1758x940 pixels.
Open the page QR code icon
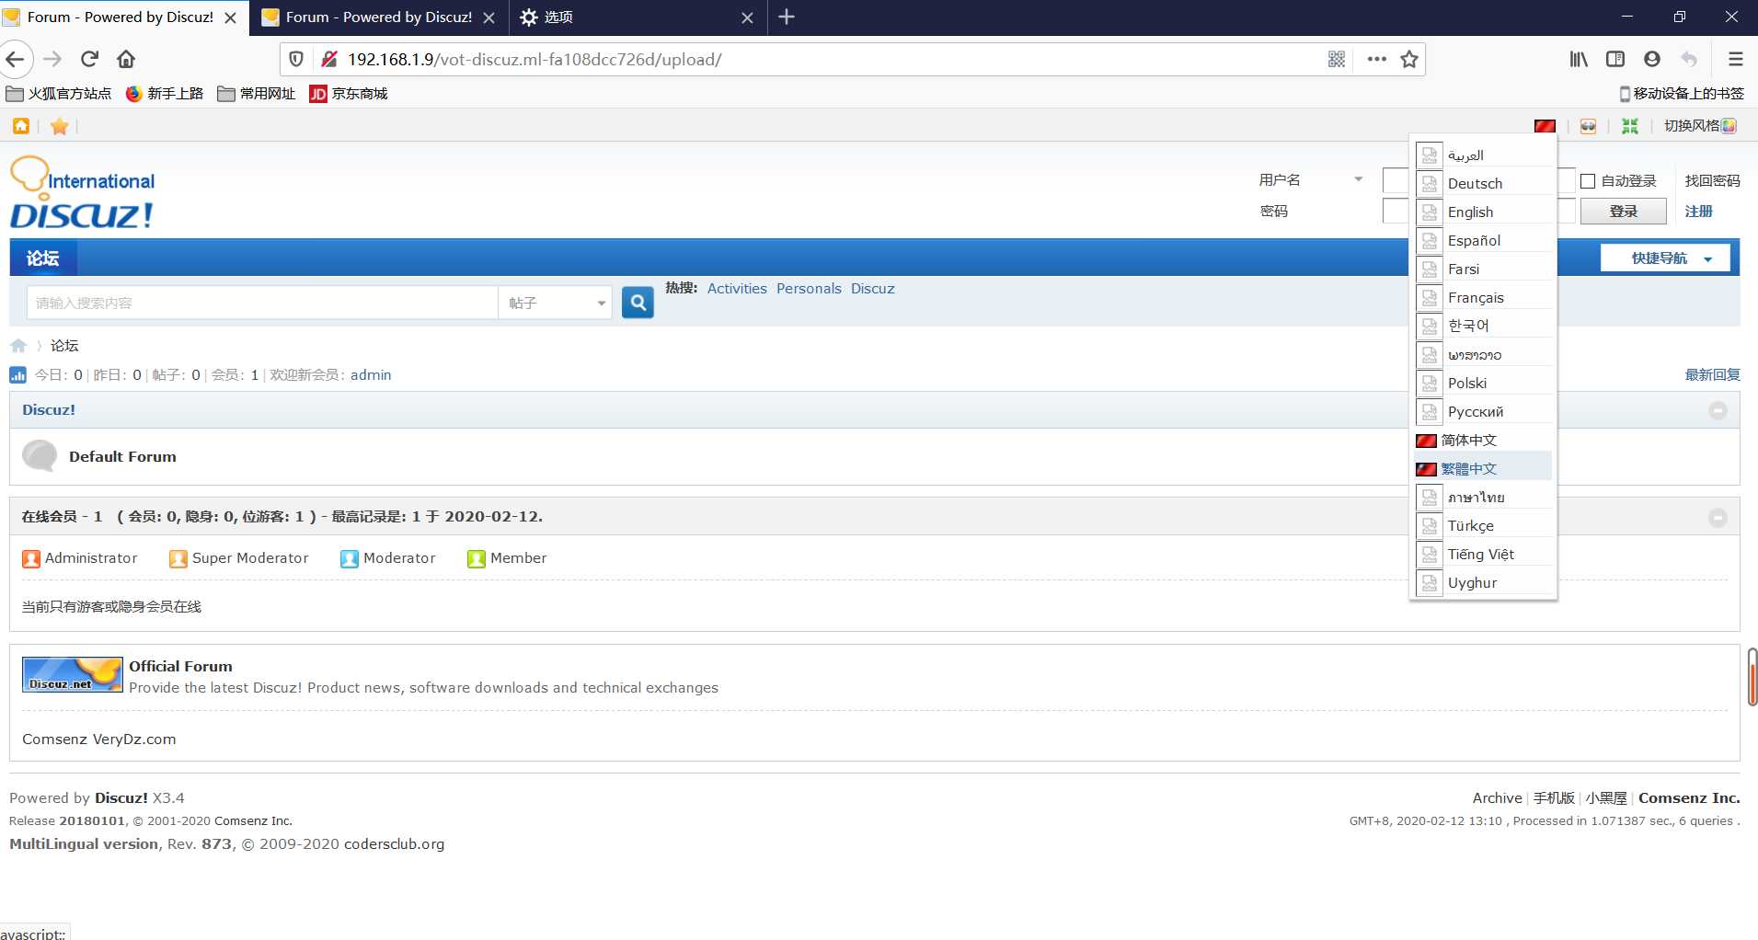click(x=1337, y=59)
